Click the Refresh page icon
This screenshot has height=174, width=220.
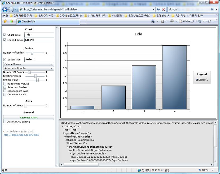(x=158, y=9)
